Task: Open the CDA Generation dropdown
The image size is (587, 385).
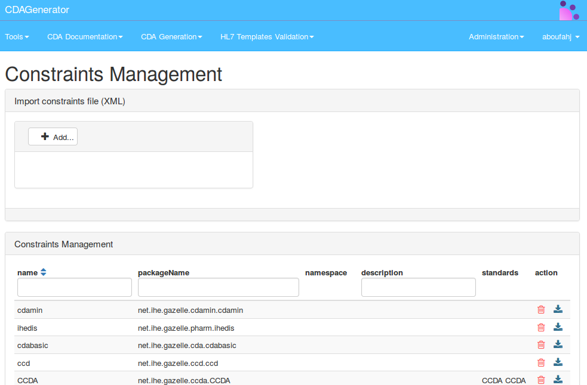Action: pyautogui.click(x=171, y=37)
